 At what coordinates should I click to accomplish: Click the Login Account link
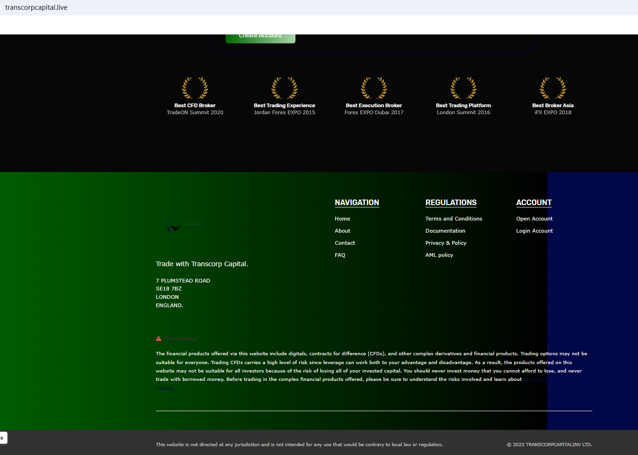tap(534, 231)
